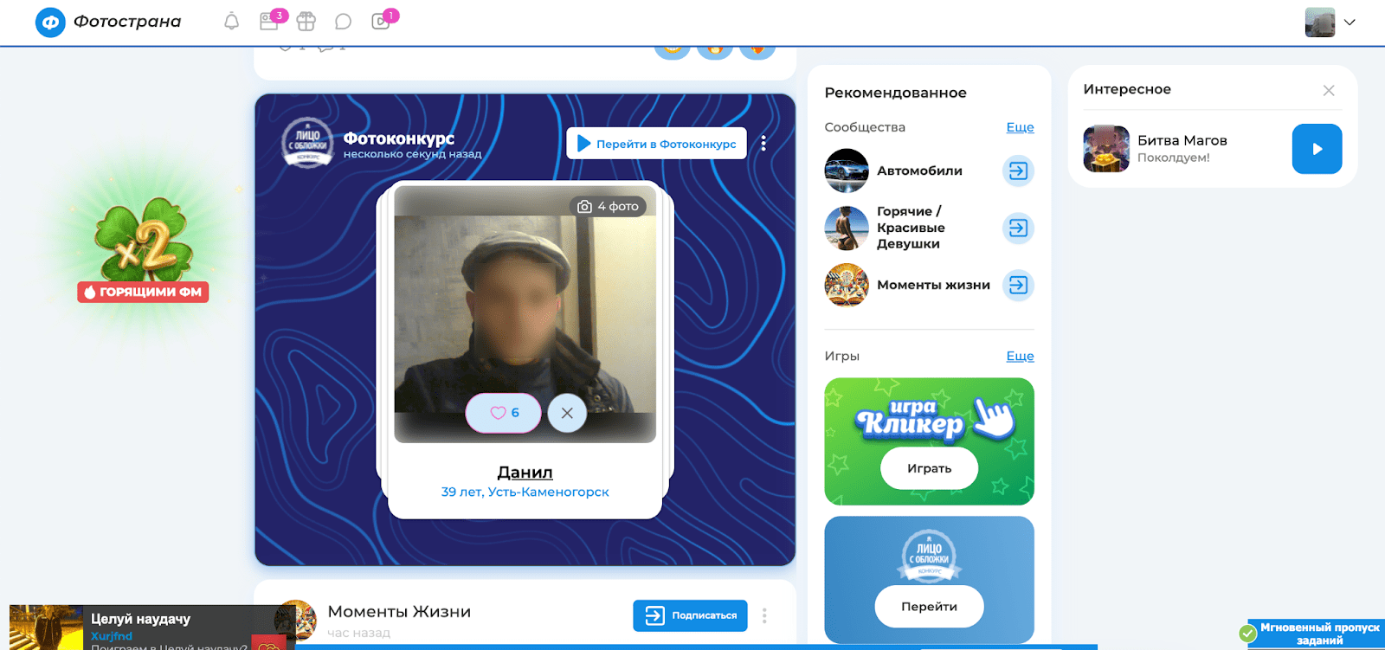Screen dimensions: 1385x650
Task: Open Моменты жизни community avatar in sidebar
Action: click(x=847, y=285)
